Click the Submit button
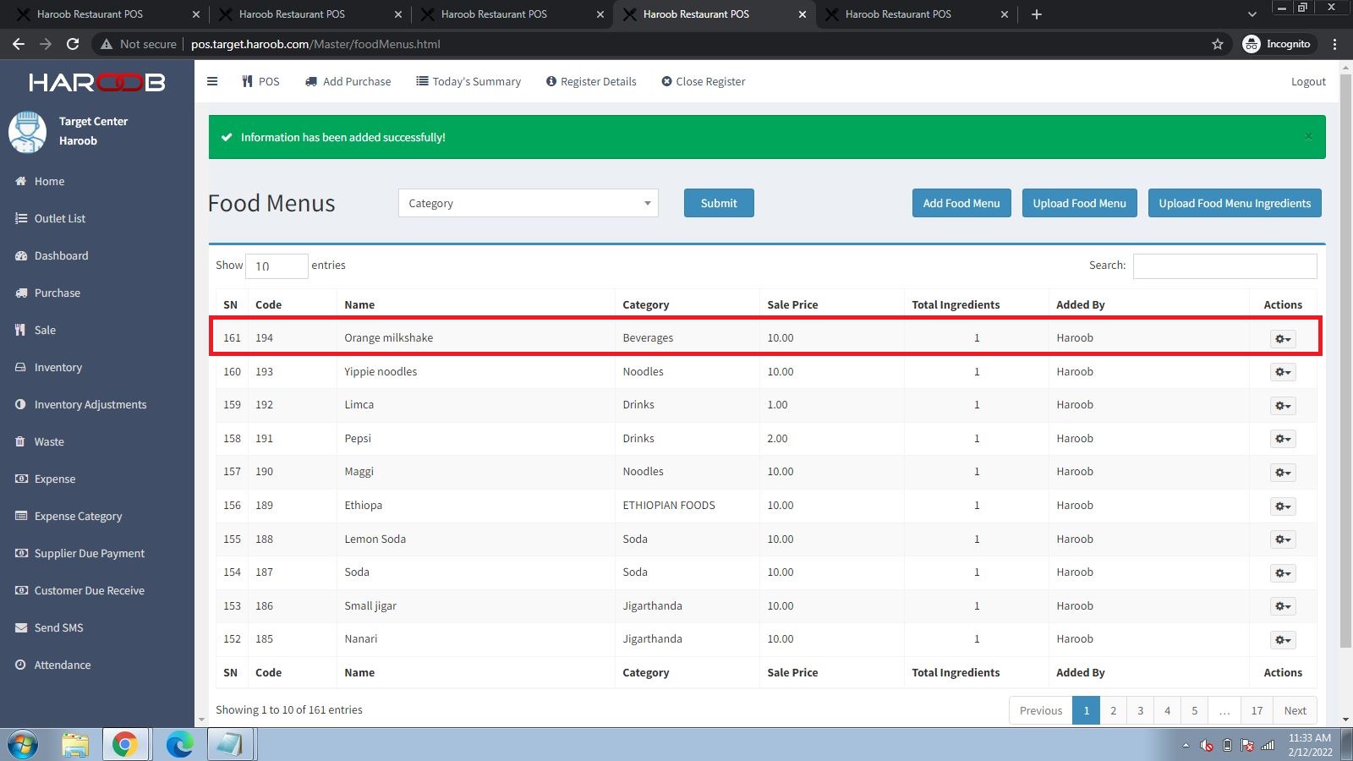1353x761 pixels. click(x=719, y=203)
